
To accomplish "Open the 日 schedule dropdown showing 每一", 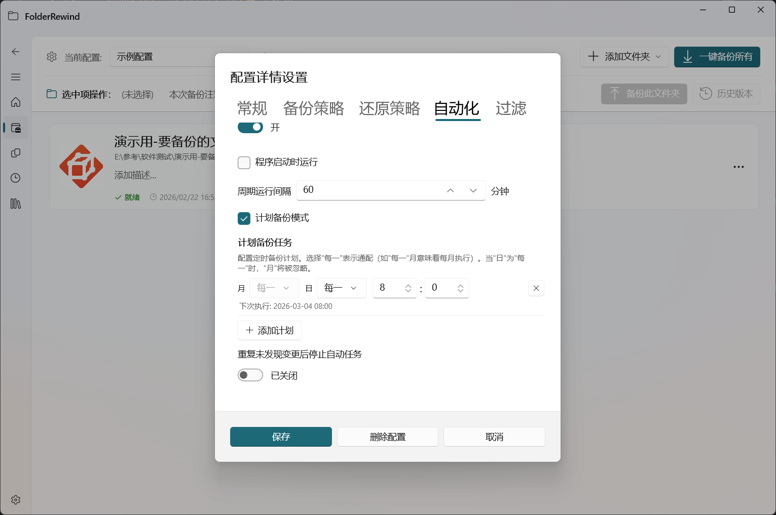I will tap(341, 288).
